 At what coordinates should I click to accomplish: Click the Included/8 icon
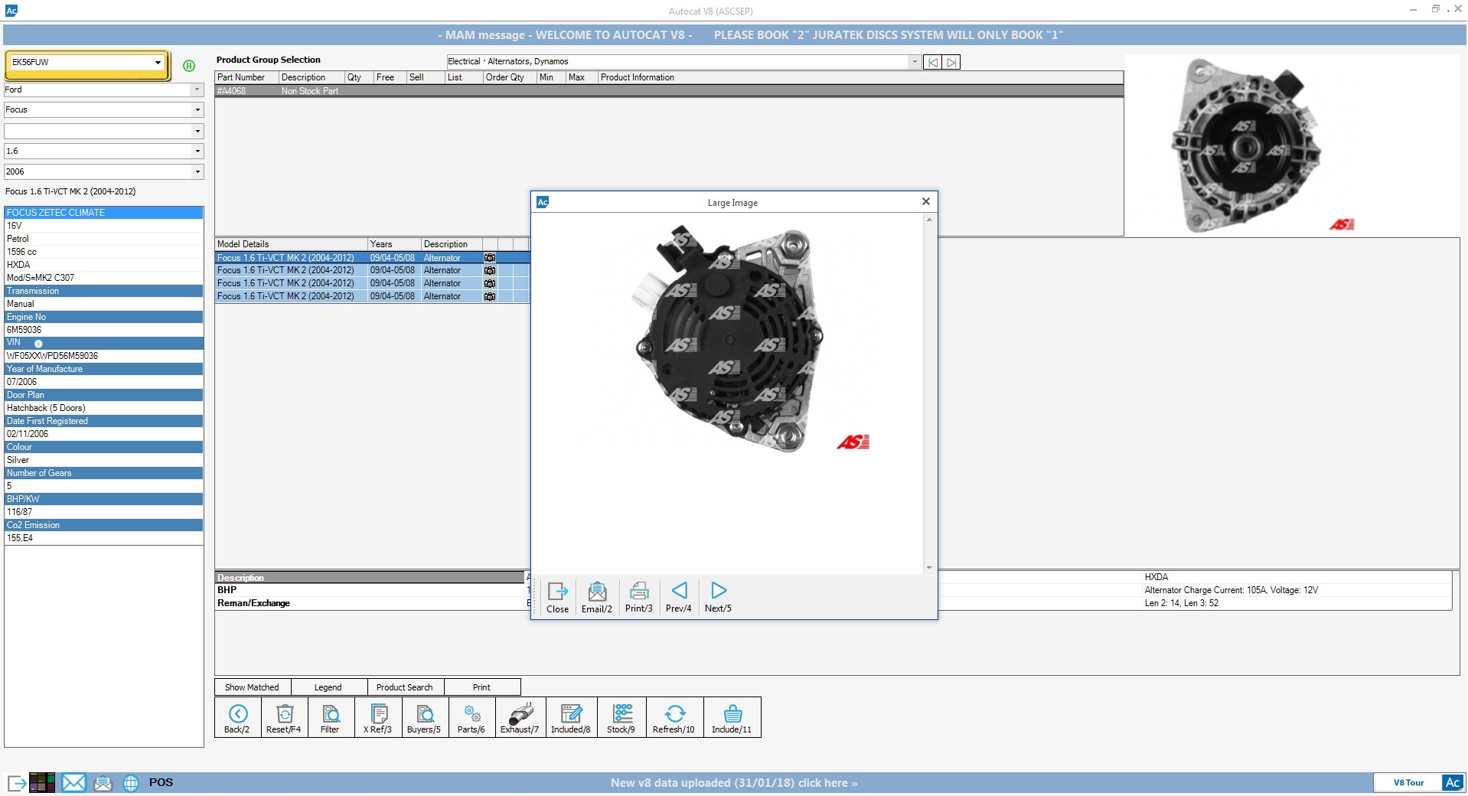(x=571, y=718)
